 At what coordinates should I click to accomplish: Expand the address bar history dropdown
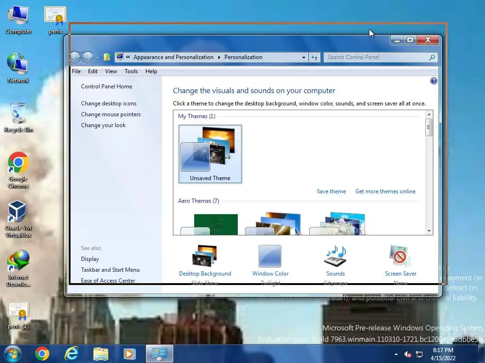pos(304,57)
